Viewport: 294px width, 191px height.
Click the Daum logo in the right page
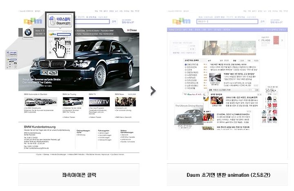[x=181, y=21]
